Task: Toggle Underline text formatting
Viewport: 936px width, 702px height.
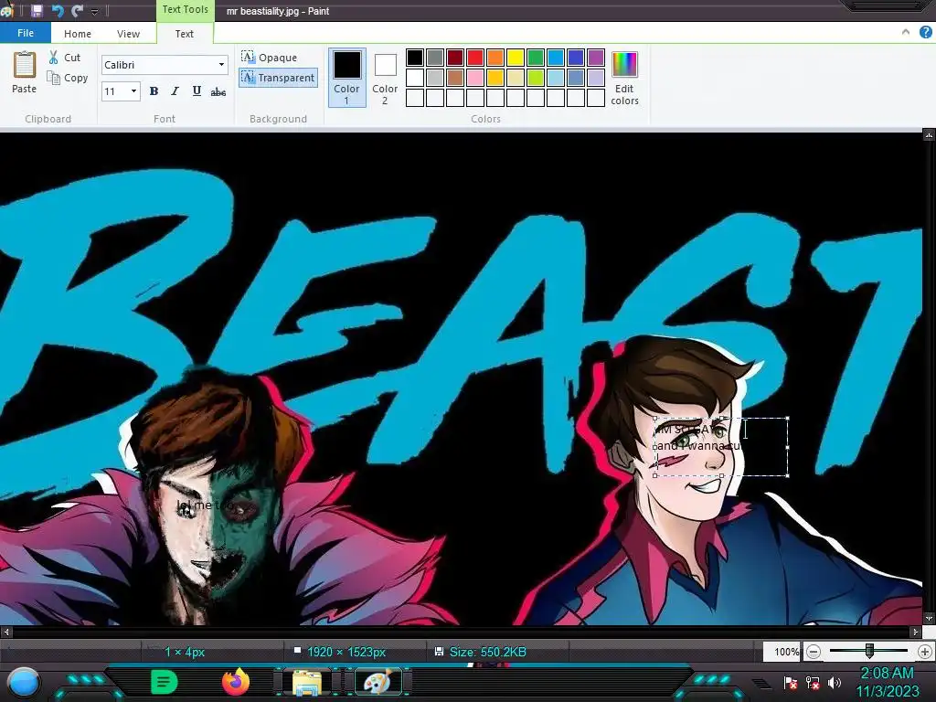Action: point(197,91)
